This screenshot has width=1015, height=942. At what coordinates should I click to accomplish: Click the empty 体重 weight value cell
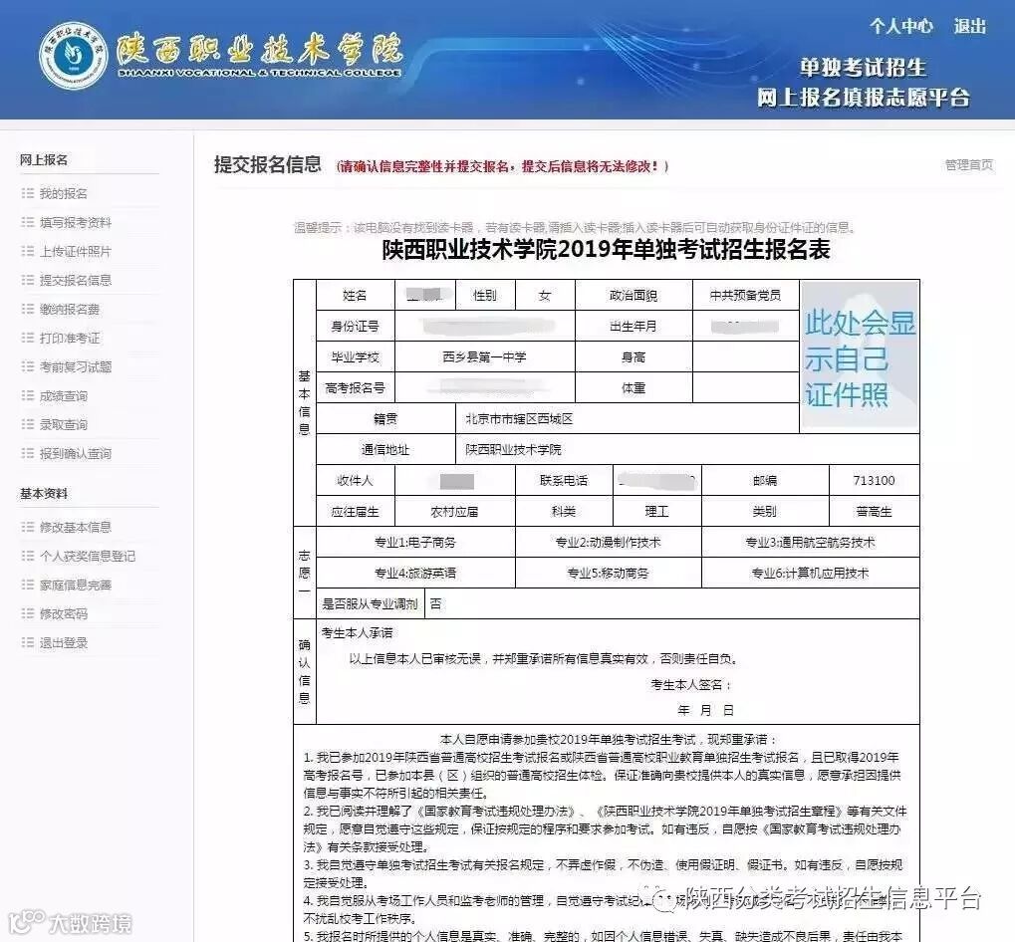[746, 388]
